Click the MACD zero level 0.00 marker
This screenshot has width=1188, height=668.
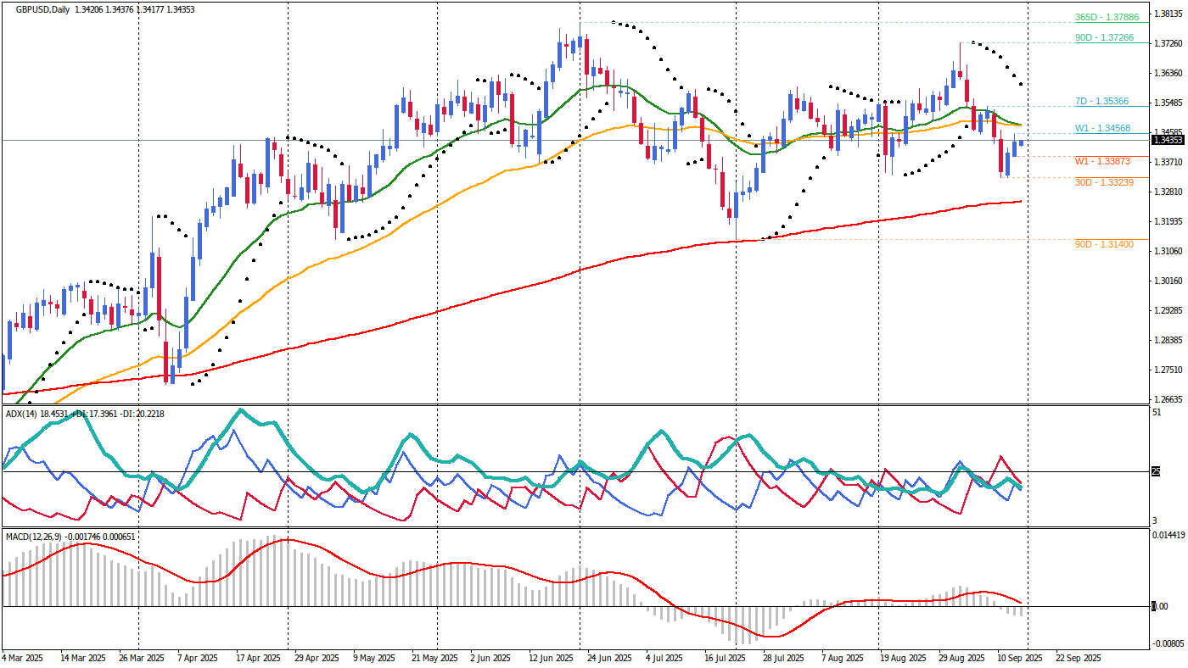(x=1158, y=606)
